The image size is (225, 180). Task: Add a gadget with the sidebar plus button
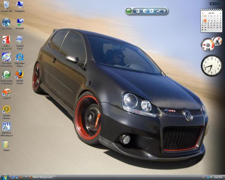point(212,4)
